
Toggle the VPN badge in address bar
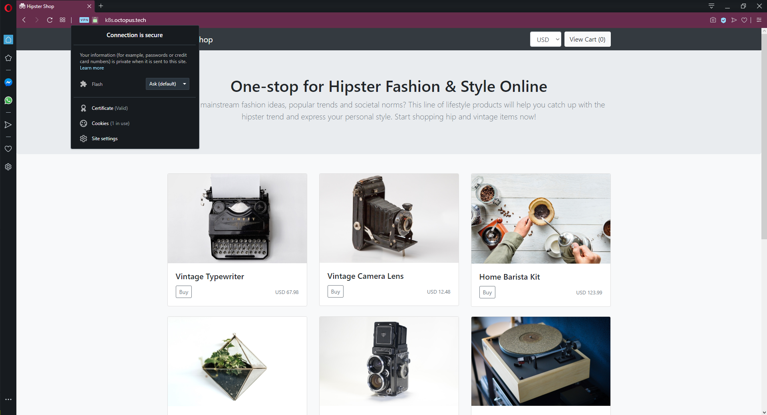[84, 20]
